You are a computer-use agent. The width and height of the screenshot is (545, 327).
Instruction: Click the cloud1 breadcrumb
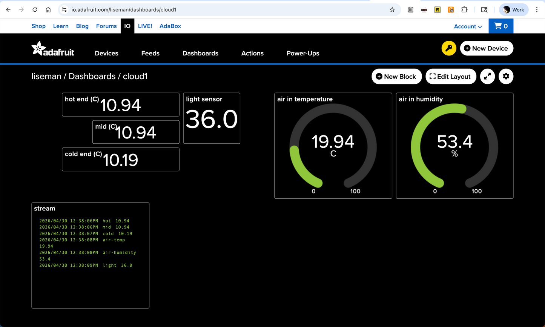click(x=135, y=76)
